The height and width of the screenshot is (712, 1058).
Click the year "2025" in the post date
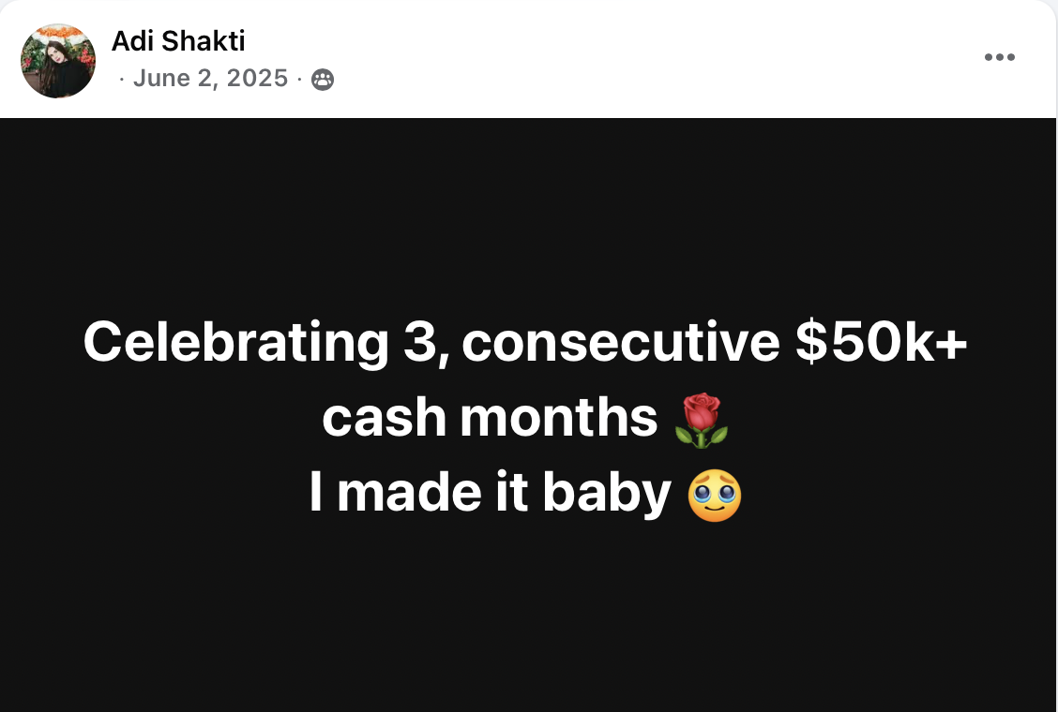pyautogui.click(x=257, y=78)
